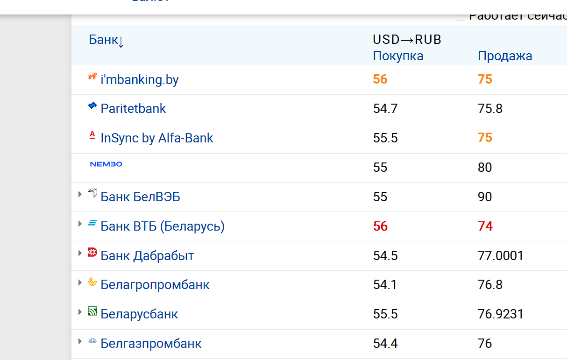Select the Paritetbank buy rate 54.7
Screen dimensions: 567x360
click(x=385, y=109)
